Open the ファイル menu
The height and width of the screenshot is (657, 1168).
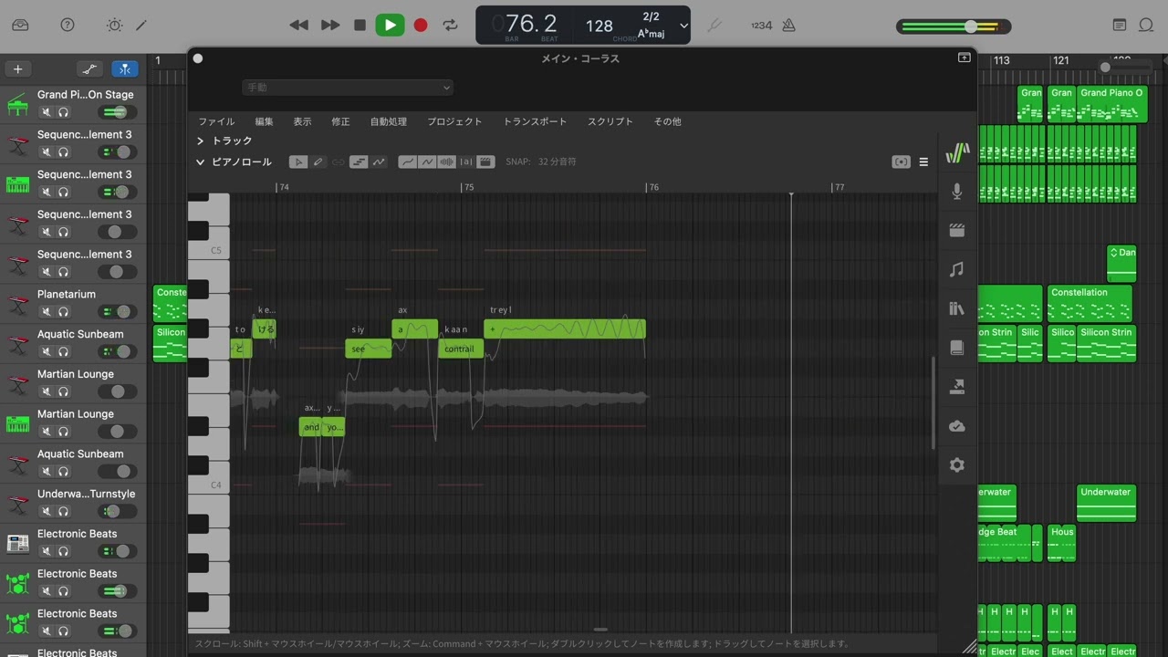pyautogui.click(x=216, y=121)
